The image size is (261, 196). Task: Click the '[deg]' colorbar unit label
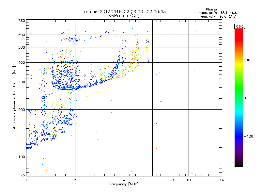coord(239,26)
